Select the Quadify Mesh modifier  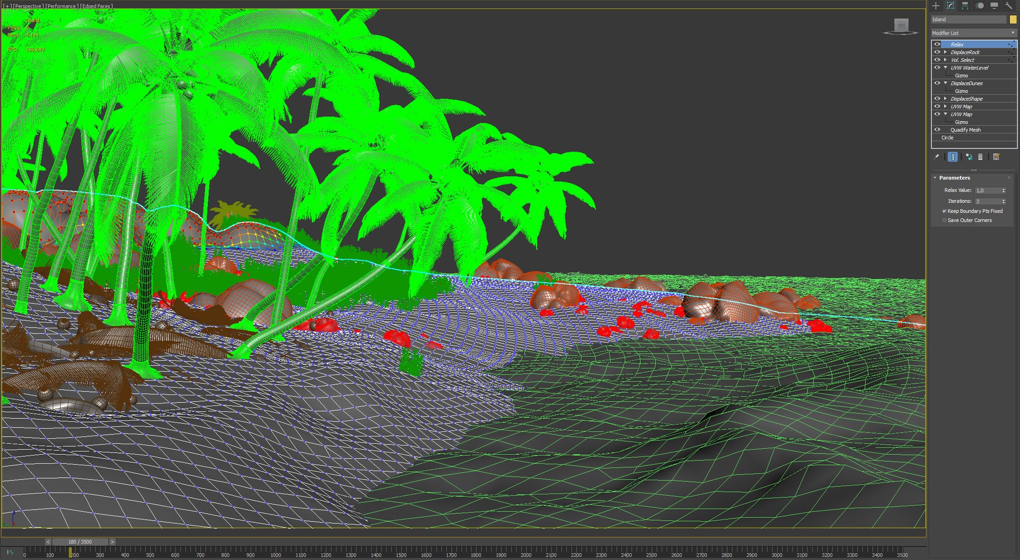click(x=966, y=130)
